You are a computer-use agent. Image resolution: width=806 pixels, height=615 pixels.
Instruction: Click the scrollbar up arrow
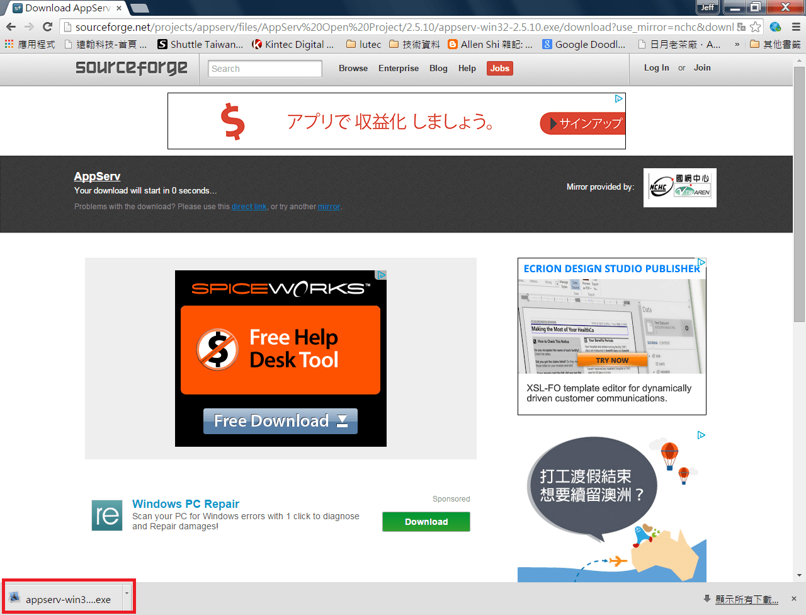click(799, 60)
